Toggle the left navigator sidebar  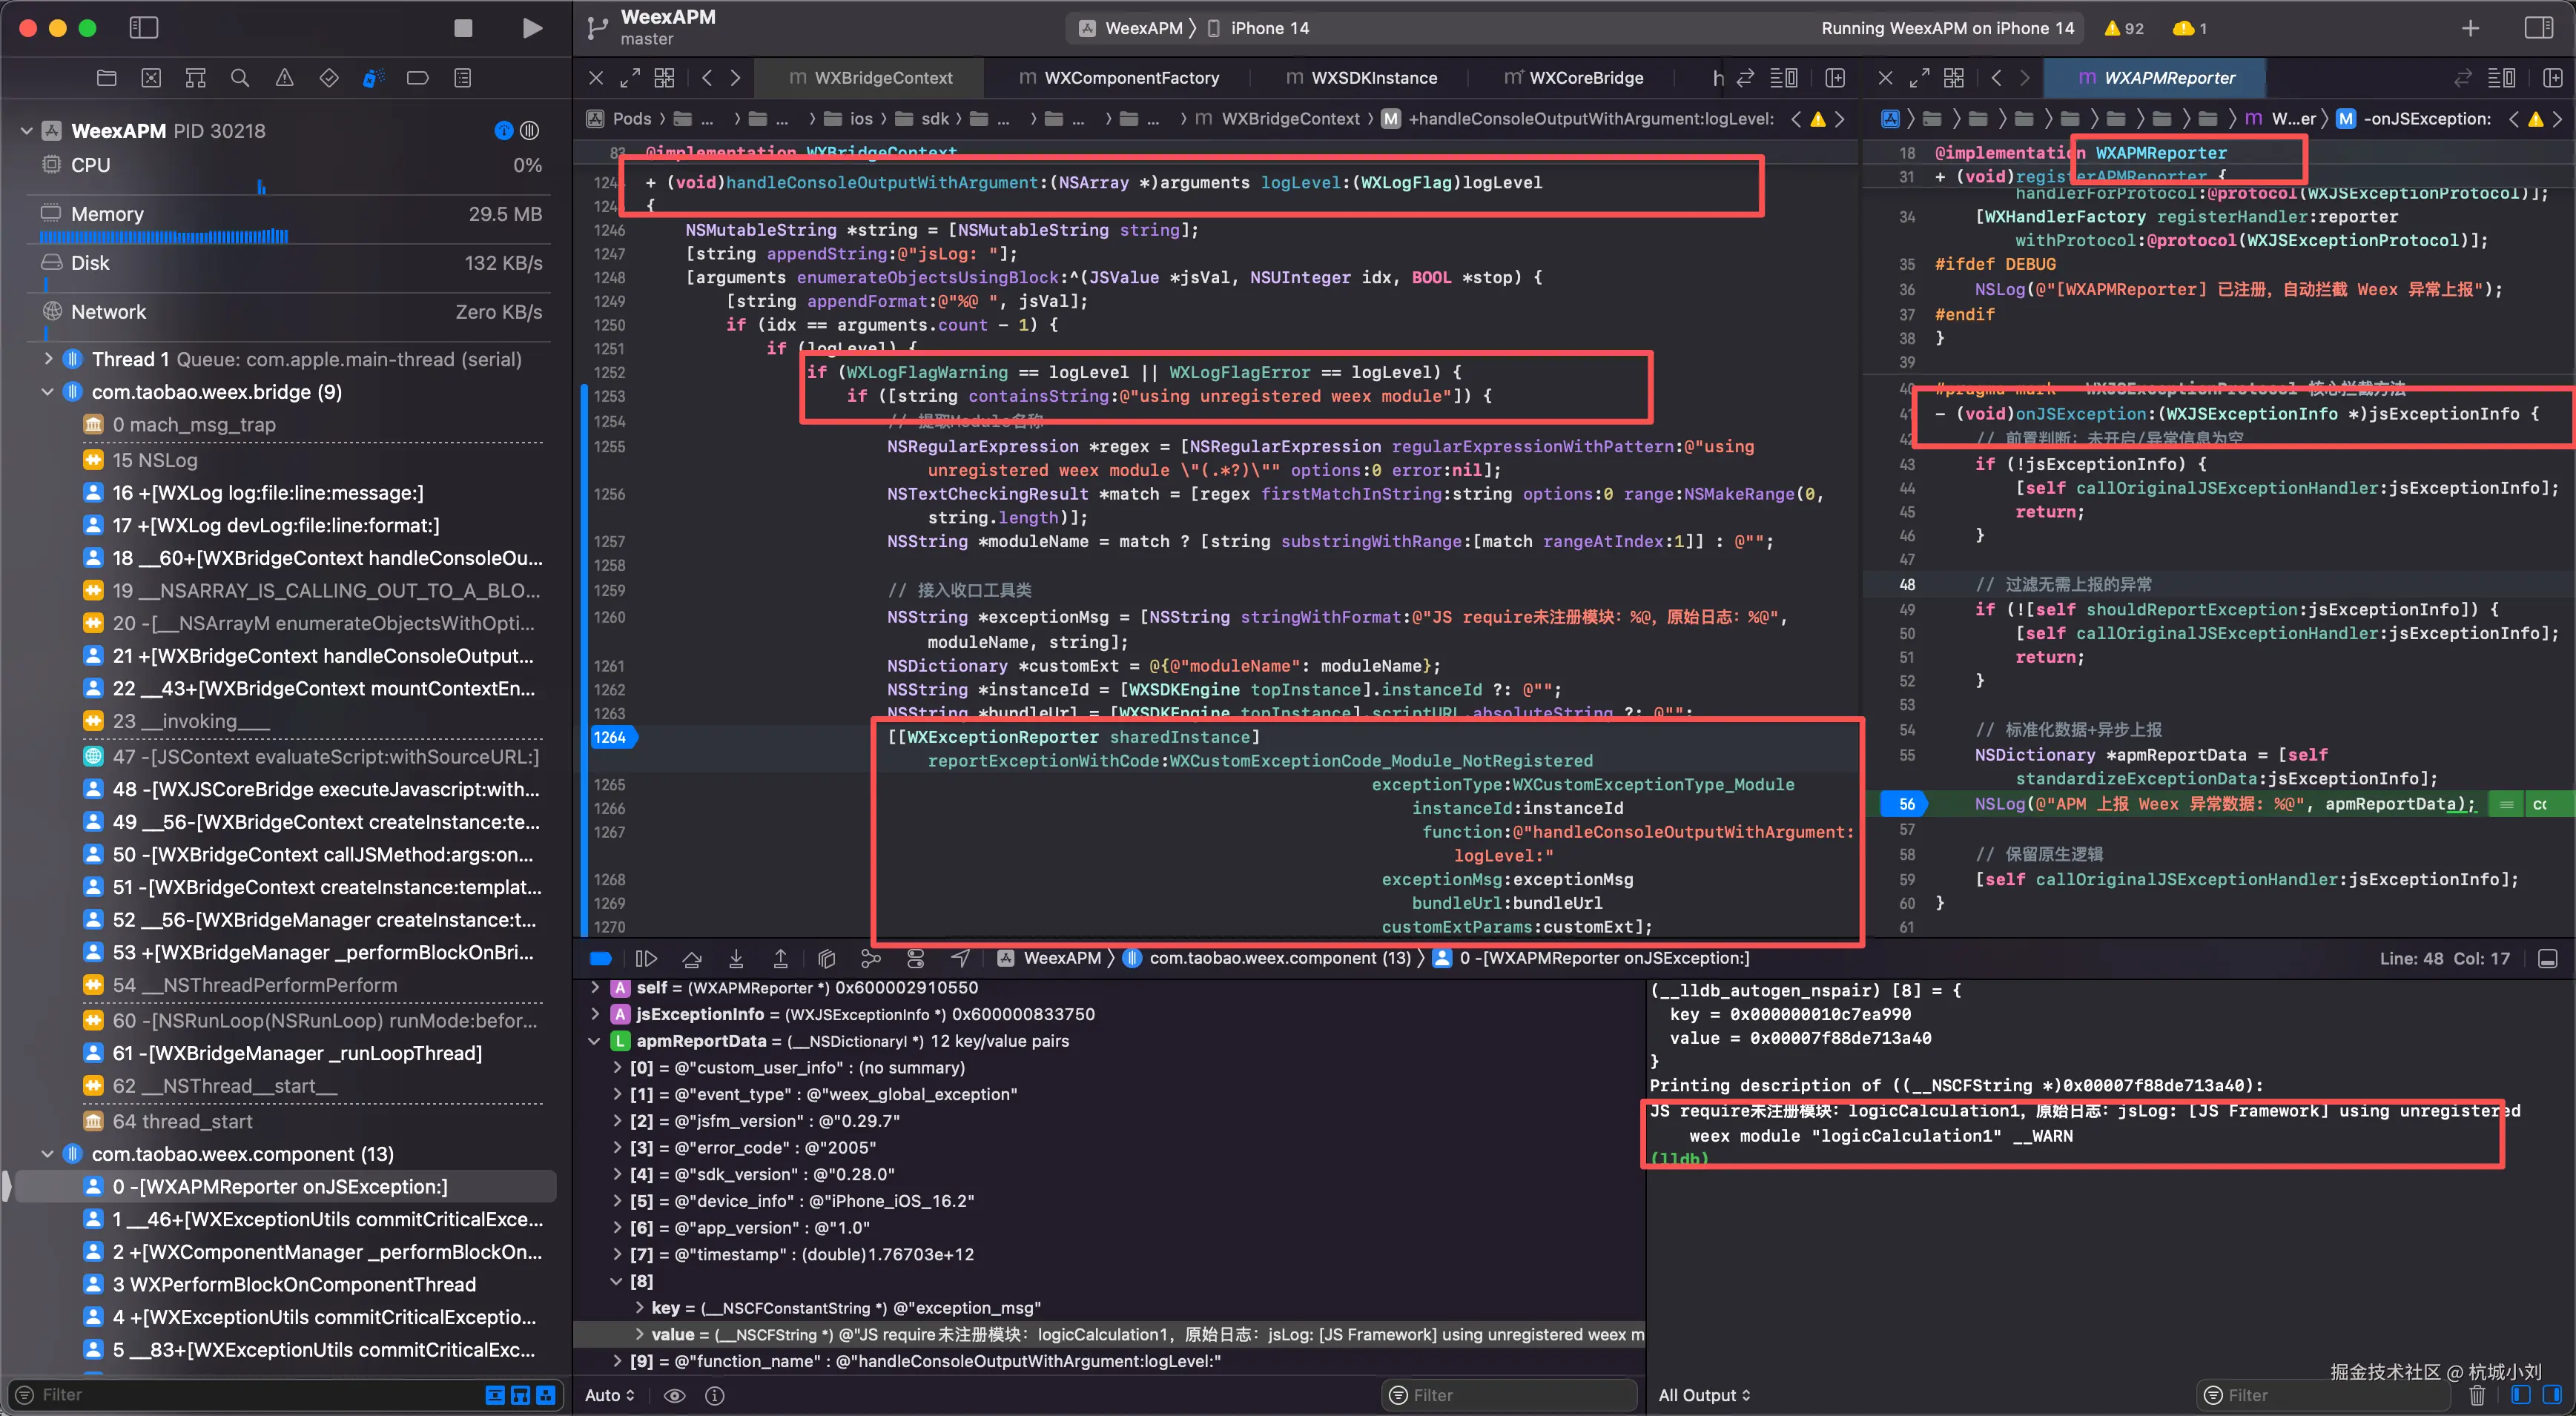coord(144,28)
